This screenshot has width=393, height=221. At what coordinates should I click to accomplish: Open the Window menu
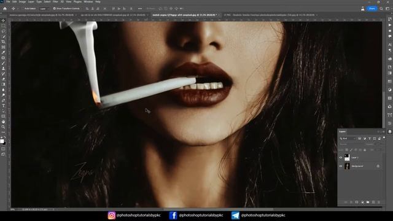(88, 2)
